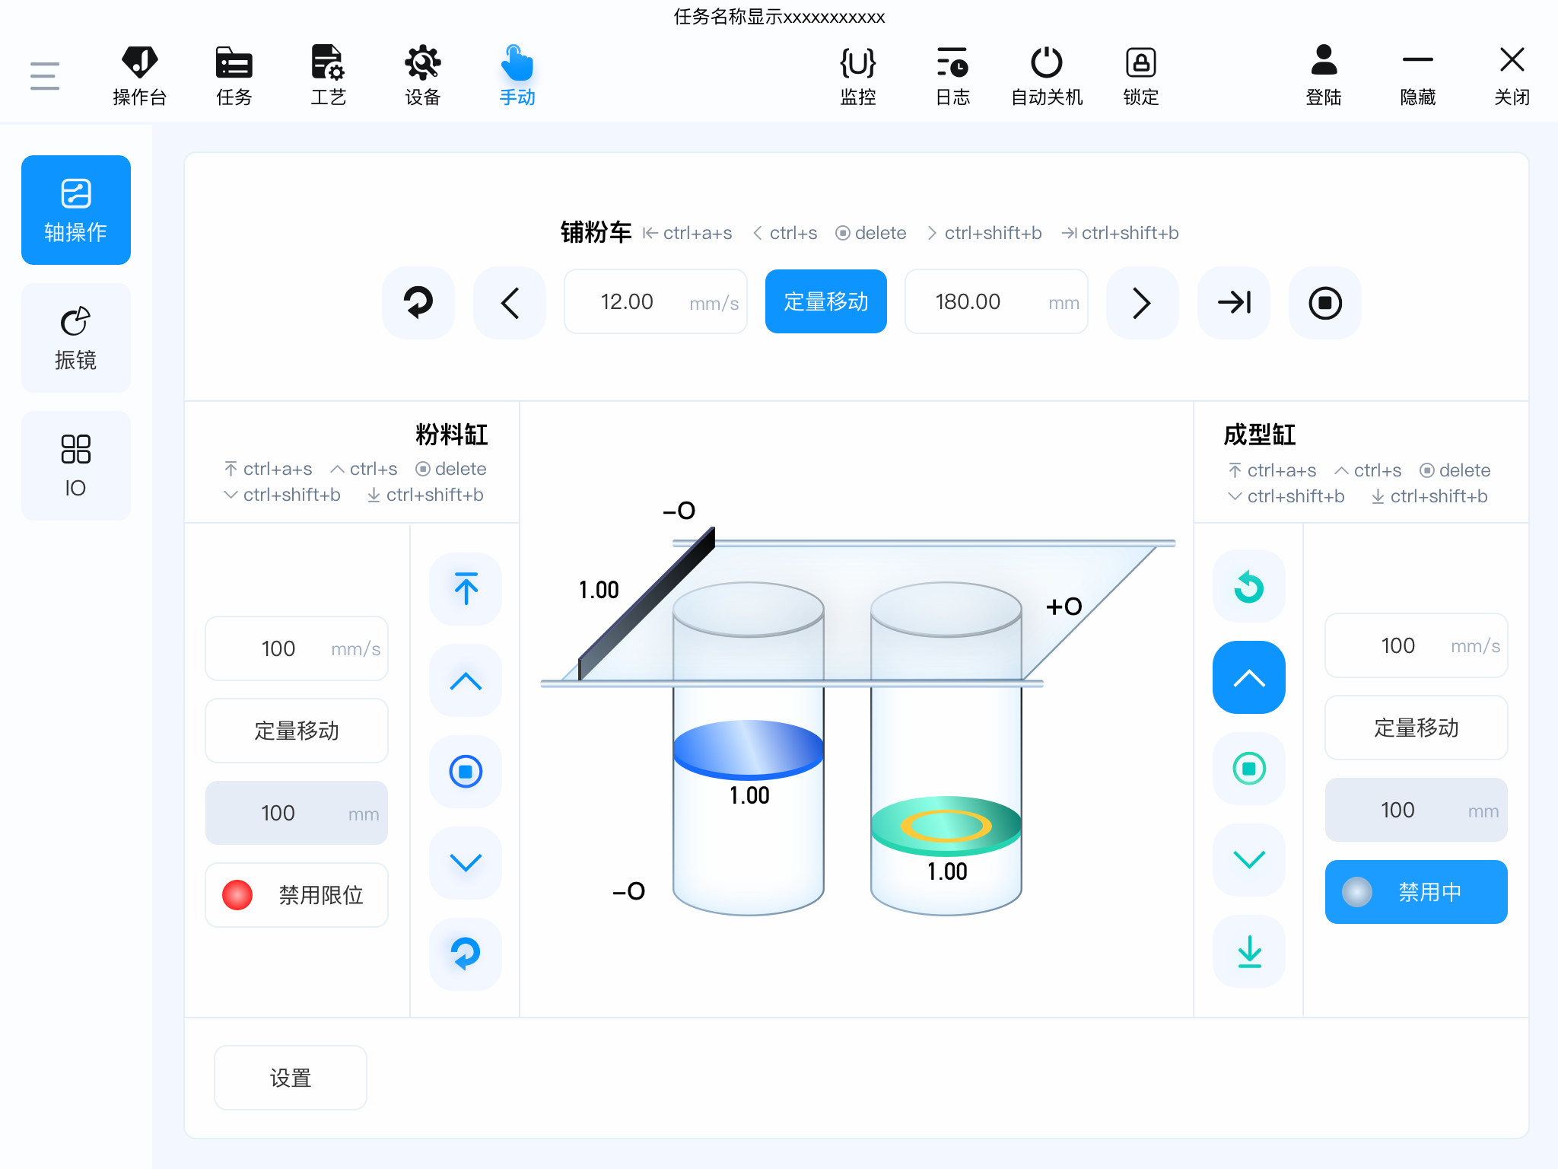Edit build cylinder 100 mm distance field

coord(1417,810)
